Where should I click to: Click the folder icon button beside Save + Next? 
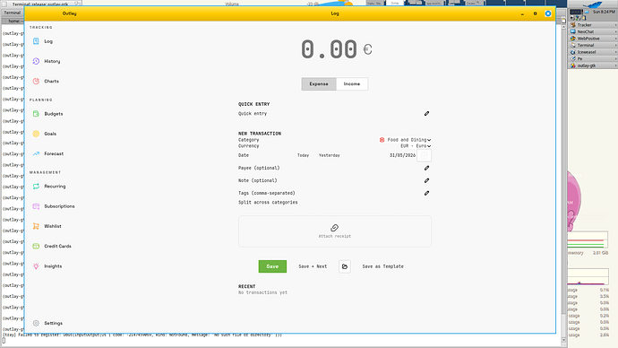[345, 266]
